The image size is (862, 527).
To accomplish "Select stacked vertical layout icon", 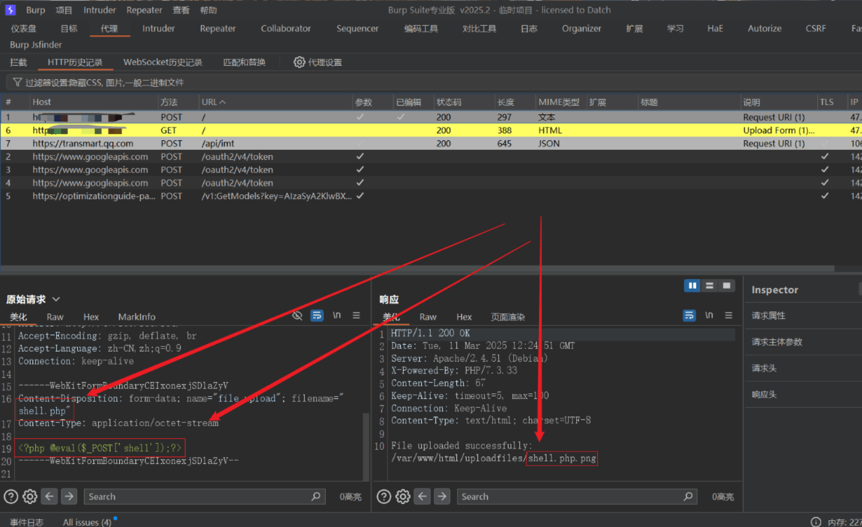I will coord(710,286).
